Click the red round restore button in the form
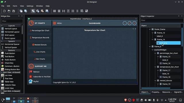This screenshot has height=103, width=184. click(x=130, y=23)
